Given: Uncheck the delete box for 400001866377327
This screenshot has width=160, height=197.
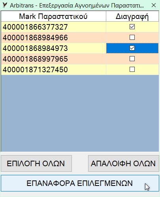Looking at the screenshot, I should click(x=132, y=27).
